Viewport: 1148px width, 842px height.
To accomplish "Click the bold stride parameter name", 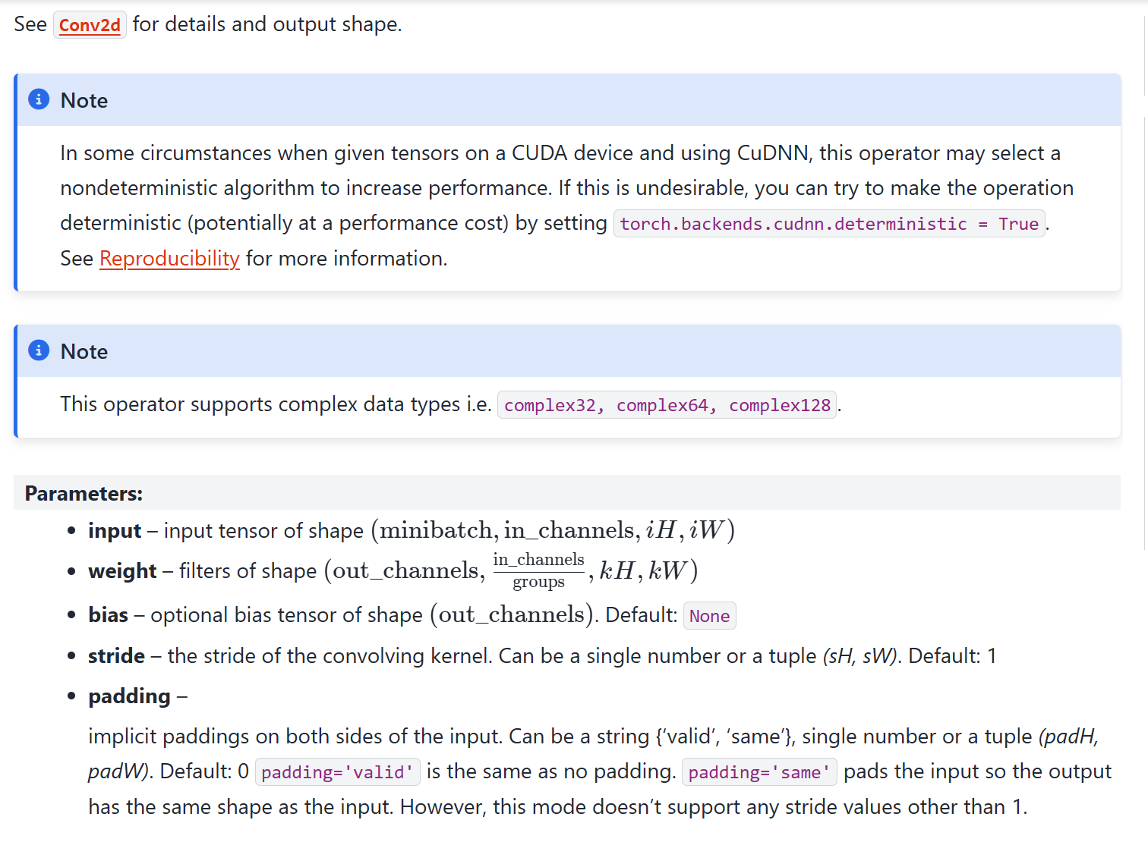I will pyautogui.click(x=116, y=656).
